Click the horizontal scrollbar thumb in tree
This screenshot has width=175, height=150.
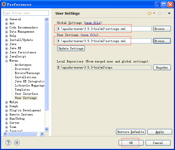tap(22, 134)
